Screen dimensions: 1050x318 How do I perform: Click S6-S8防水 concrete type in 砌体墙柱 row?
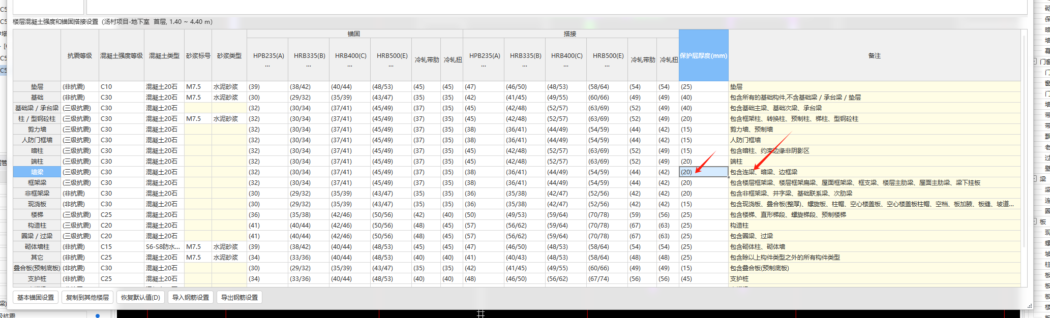pos(164,247)
